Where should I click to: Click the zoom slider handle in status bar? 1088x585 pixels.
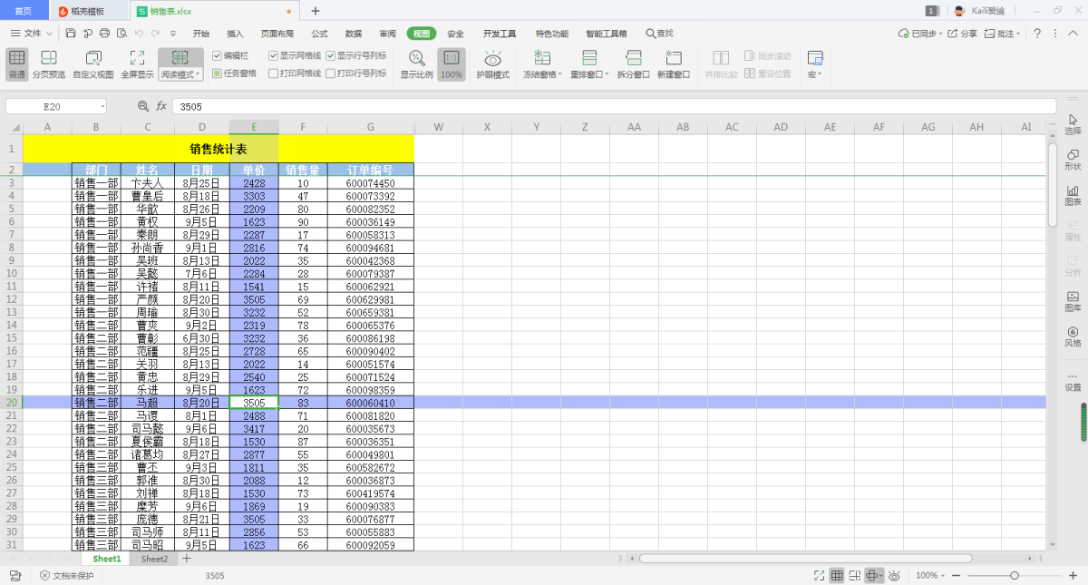click(x=1015, y=576)
